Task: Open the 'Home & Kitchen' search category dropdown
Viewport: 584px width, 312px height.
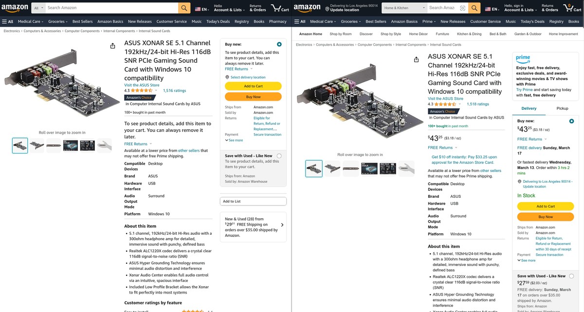Action: 404,8
